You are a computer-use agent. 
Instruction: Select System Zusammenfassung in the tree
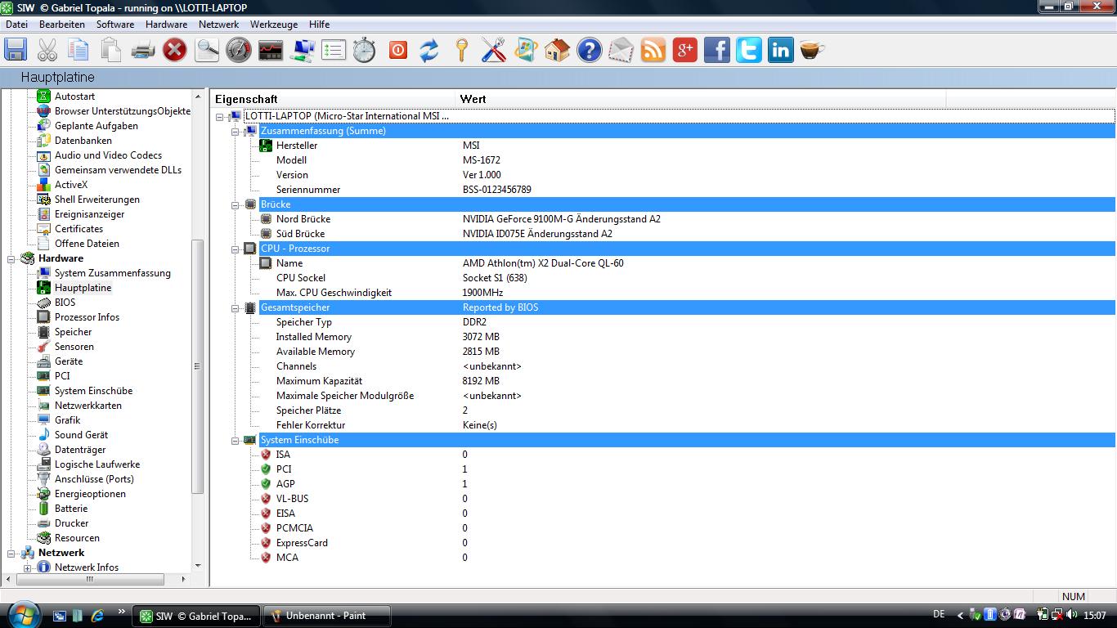click(113, 273)
